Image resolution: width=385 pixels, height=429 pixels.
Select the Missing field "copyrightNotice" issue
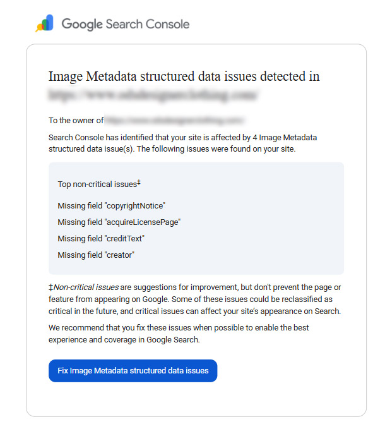click(x=111, y=206)
